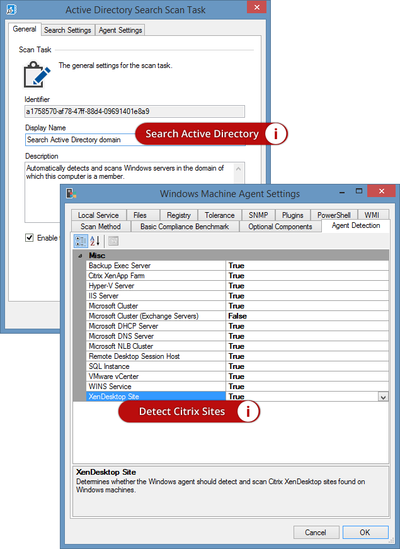
Task: Select the Remote Desktop Session Host property
Action: click(x=156, y=356)
